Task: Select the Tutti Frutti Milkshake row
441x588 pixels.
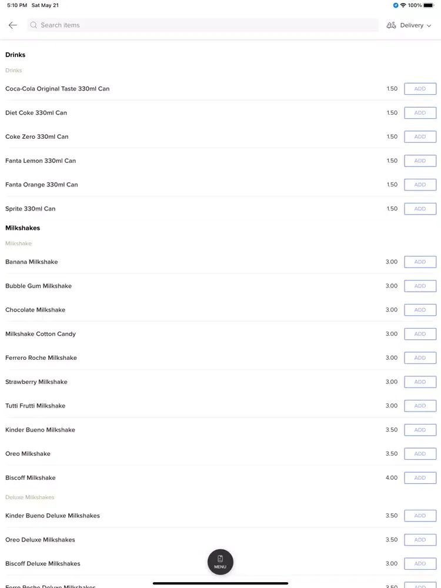Action: point(220,406)
